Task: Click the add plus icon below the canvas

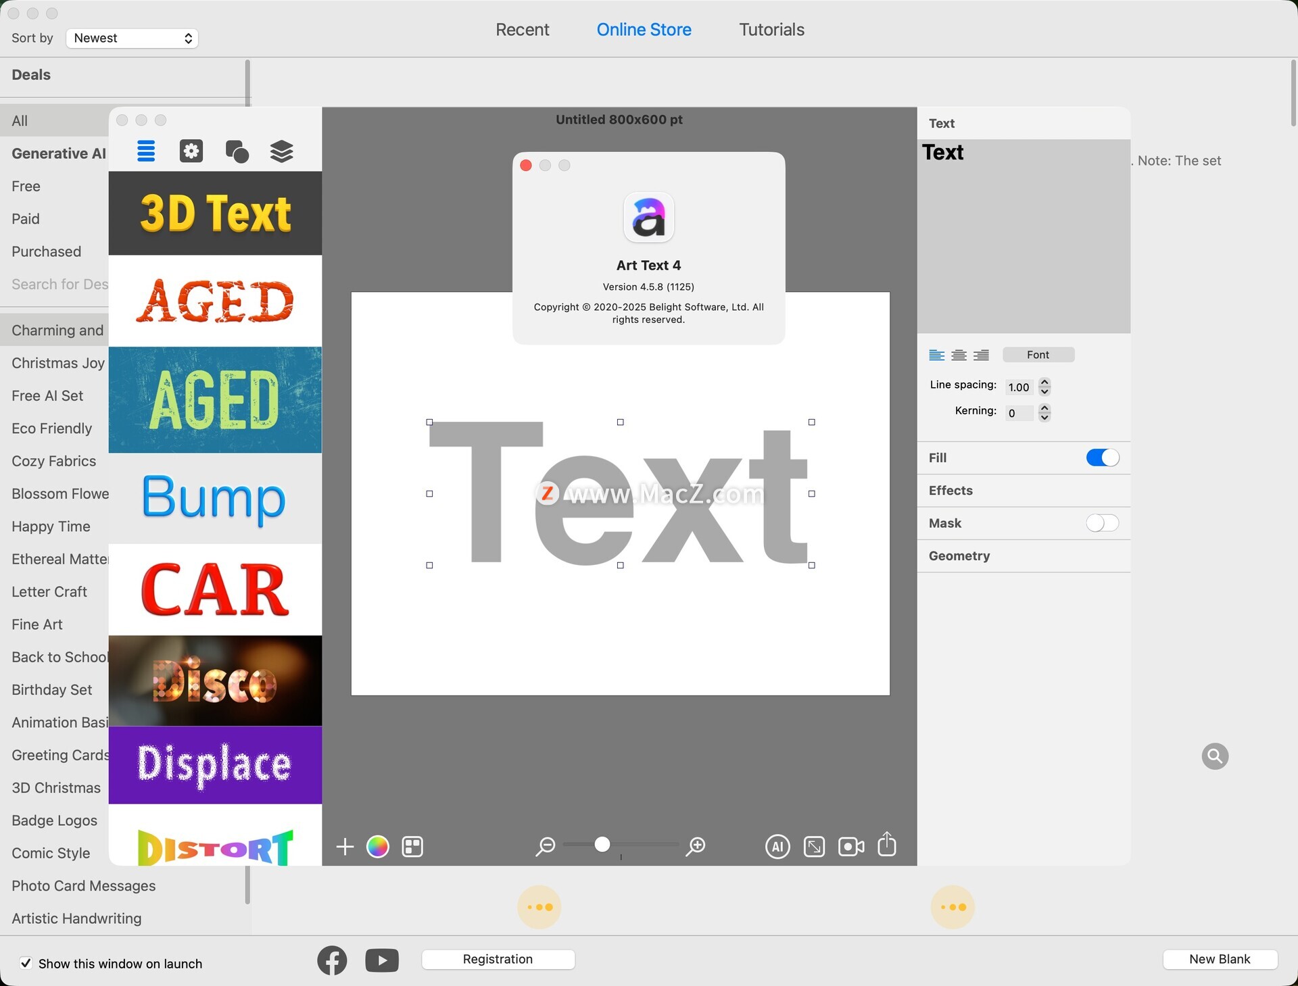Action: click(345, 846)
